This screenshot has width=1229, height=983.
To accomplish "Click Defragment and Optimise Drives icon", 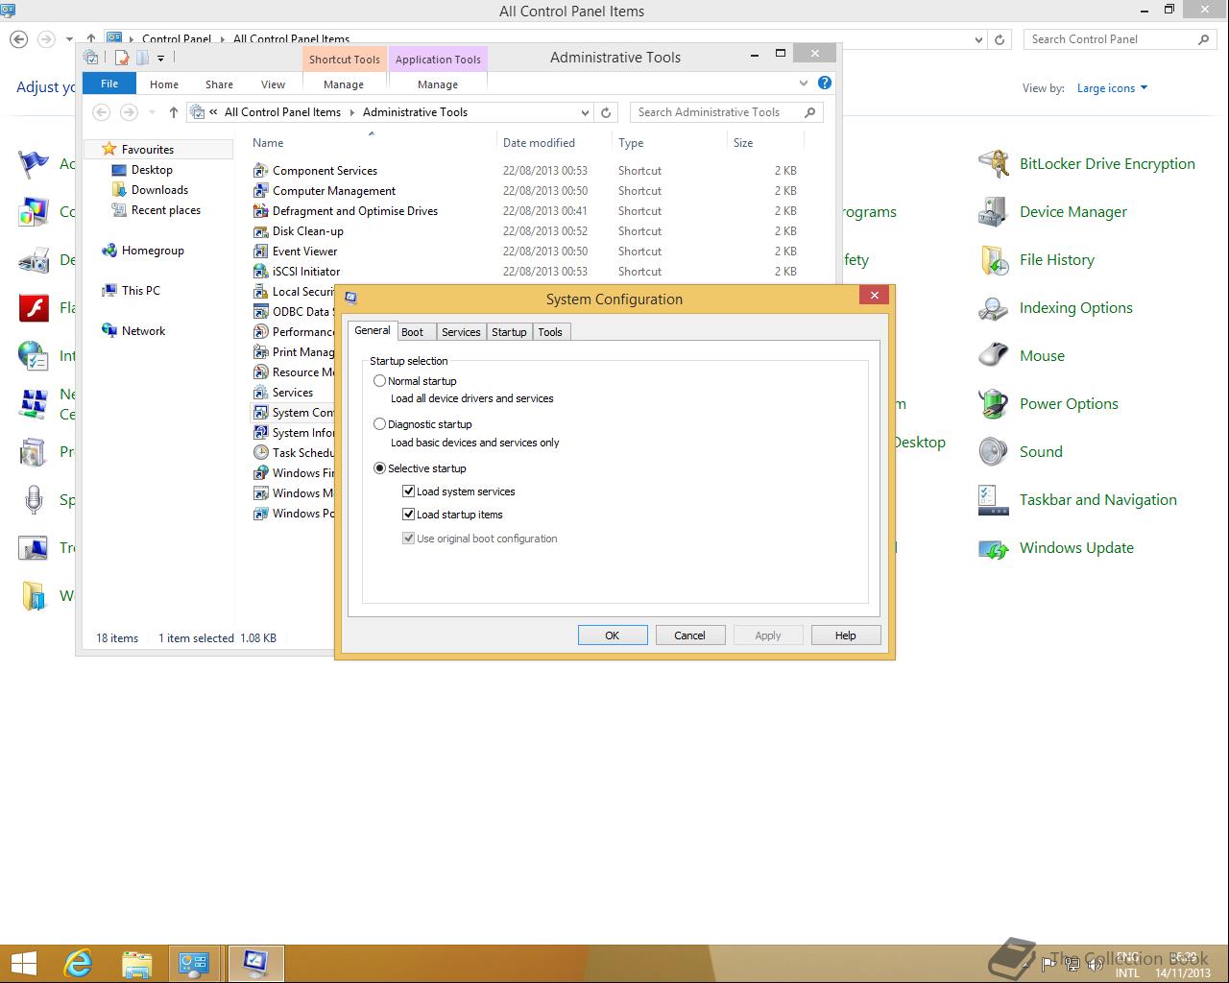I will 260,211.
